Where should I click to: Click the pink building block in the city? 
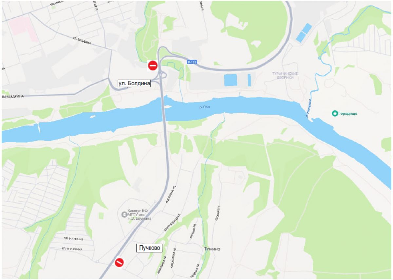pyautogui.click(x=24, y=29)
